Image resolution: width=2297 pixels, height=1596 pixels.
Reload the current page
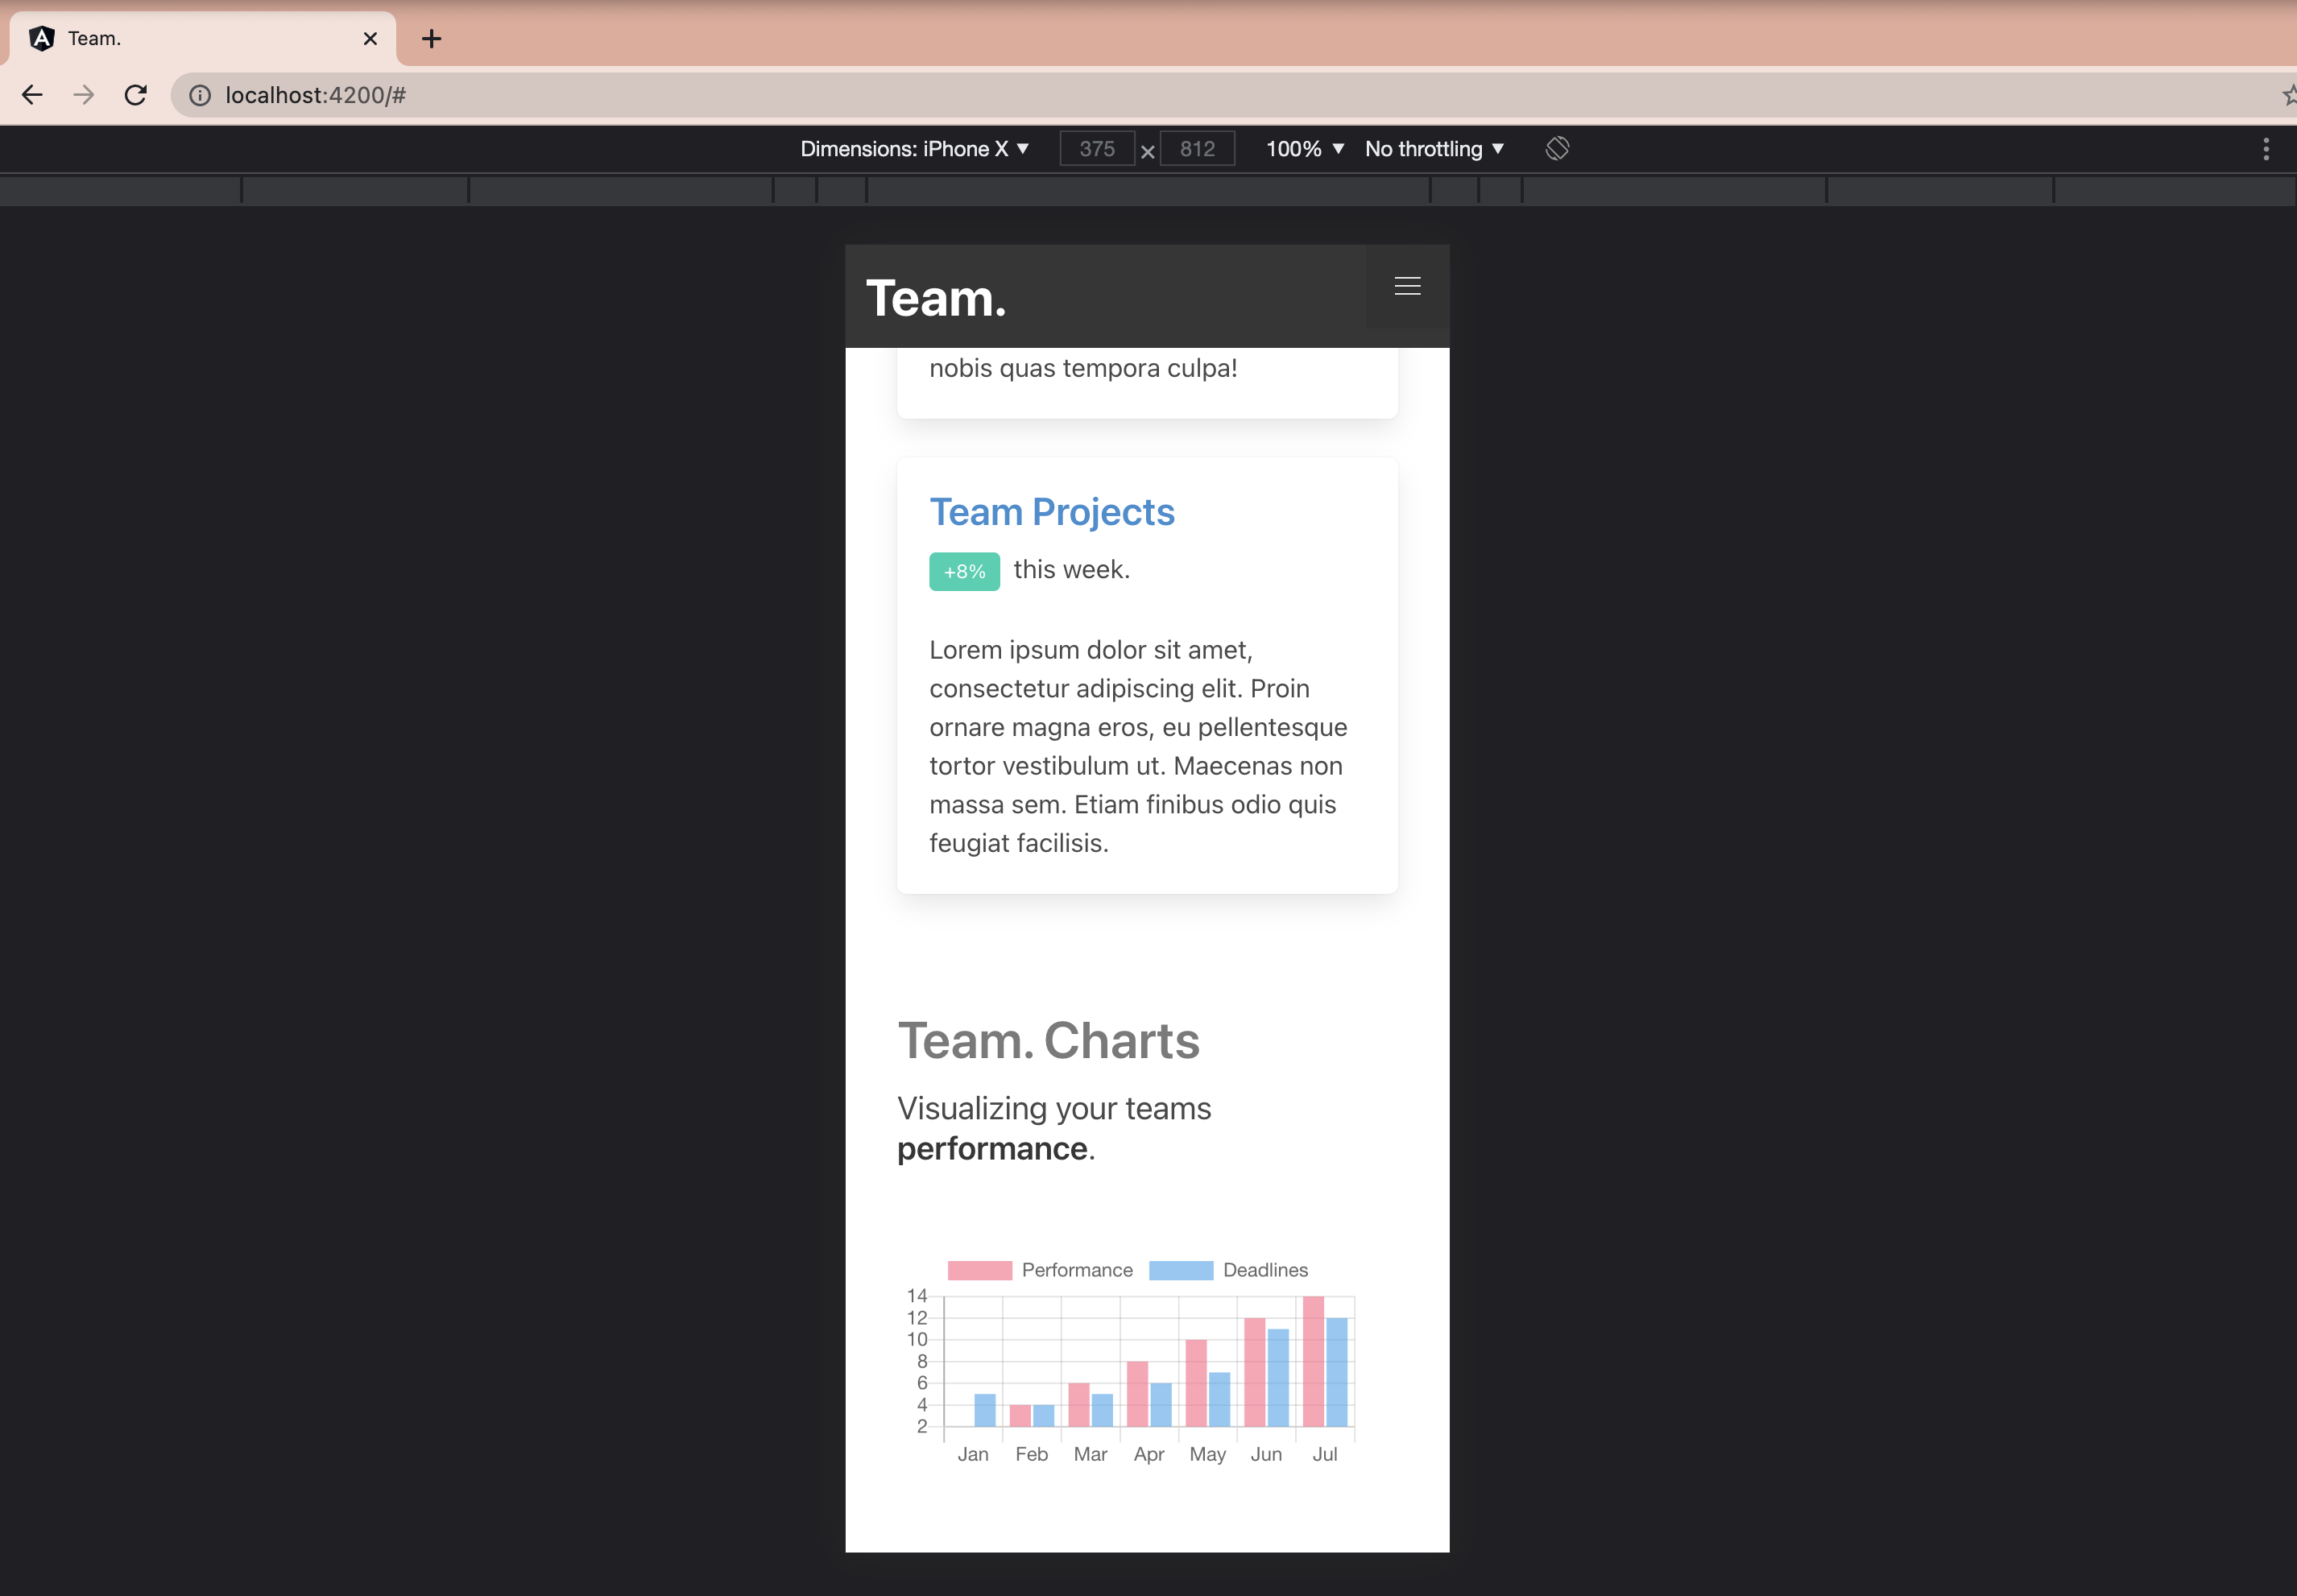136,94
